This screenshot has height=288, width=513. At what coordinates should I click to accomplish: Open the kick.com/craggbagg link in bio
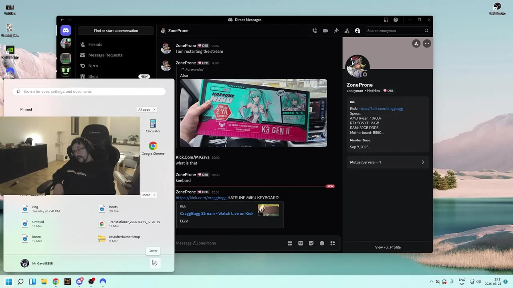pos(381,109)
